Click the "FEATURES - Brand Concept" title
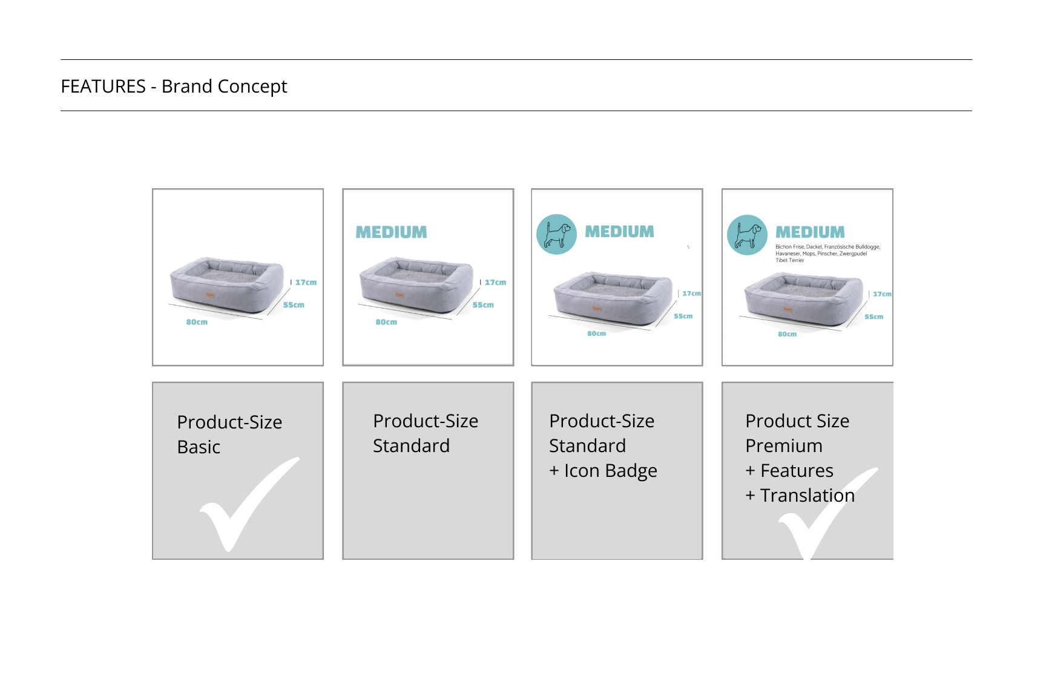The image size is (1046, 676). [174, 87]
